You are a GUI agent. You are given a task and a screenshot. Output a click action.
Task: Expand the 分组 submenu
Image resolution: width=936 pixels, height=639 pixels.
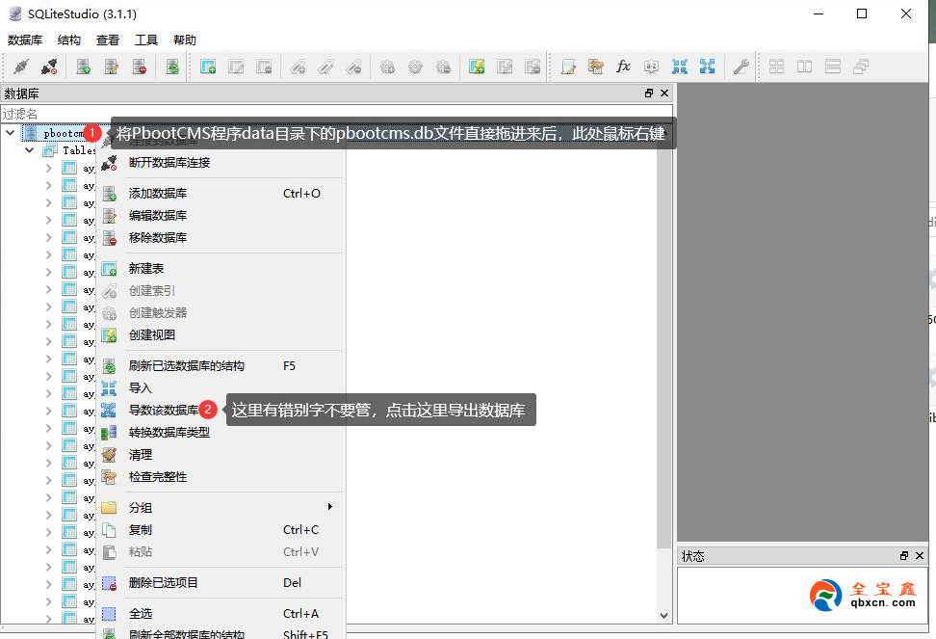tap(221, 508)
